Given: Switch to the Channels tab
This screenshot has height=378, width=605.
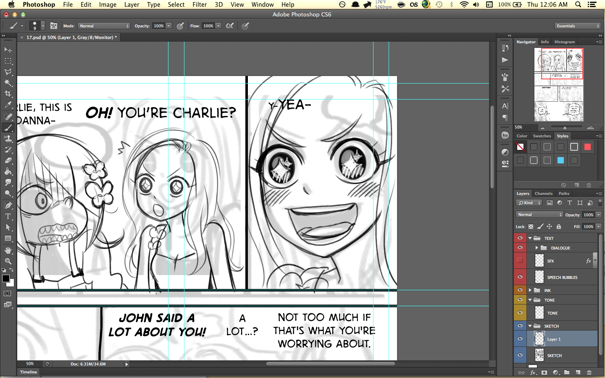Looking at the screenshot, I should pyautogui.click(x=544, y=194).
